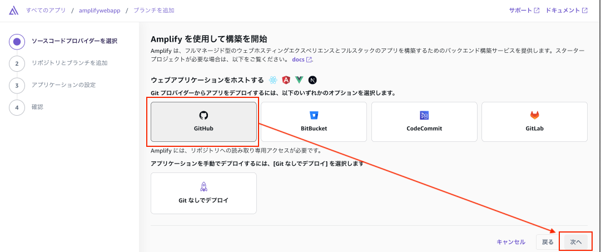Click 確認 step label
This screenshot has width=601, height=252.
(x=38, y=107)
